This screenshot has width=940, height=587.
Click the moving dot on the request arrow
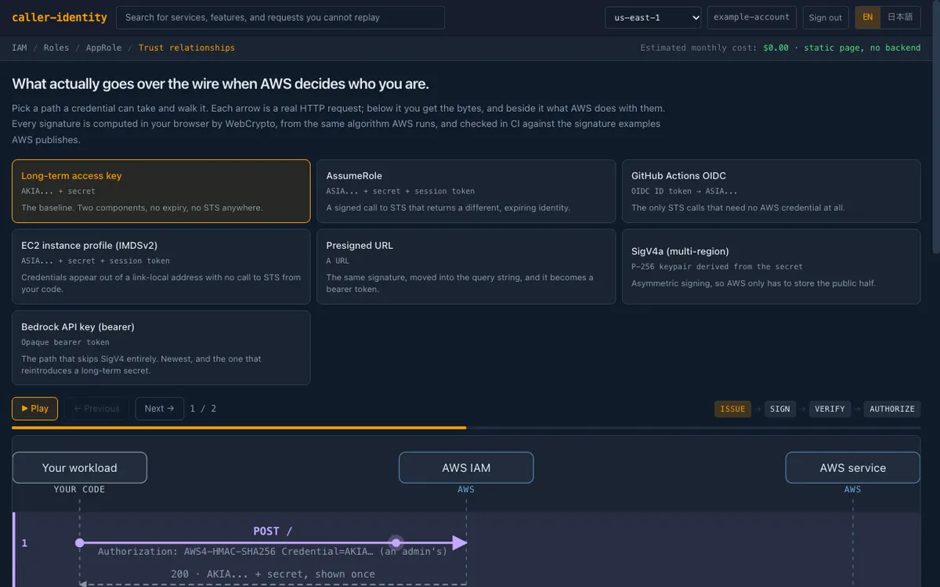[396, 542]
